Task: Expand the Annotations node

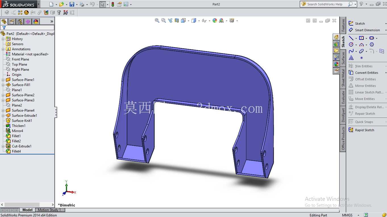Action: pyautogui.click(x=3, y=49)
